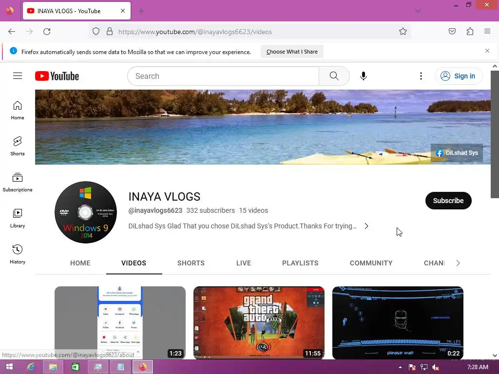
Task: Click the 7:28 AM taskbar clock
Action: coord(478,367)
